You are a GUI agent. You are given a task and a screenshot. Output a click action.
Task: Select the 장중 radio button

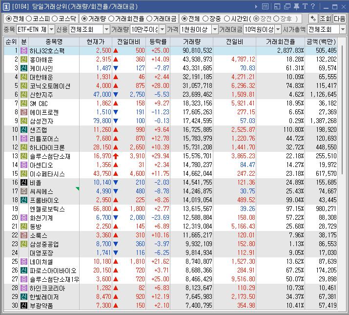pyautogui.click(x=205, y=19)
